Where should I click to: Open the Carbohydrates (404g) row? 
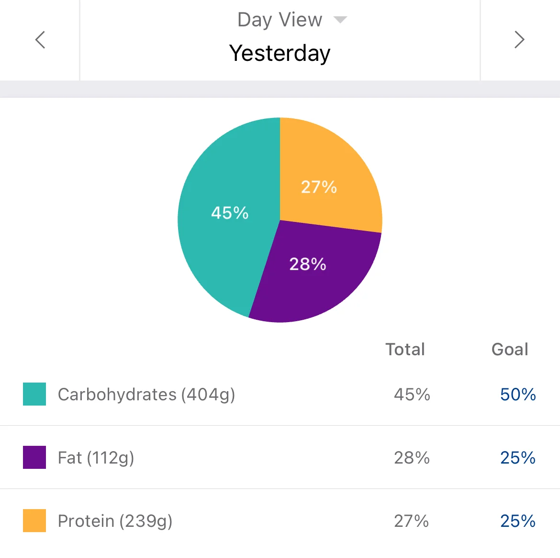click(280, 394)
